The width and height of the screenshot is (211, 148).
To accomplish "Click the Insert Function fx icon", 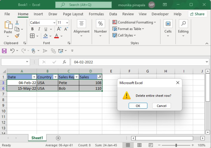I will point(64,62).
